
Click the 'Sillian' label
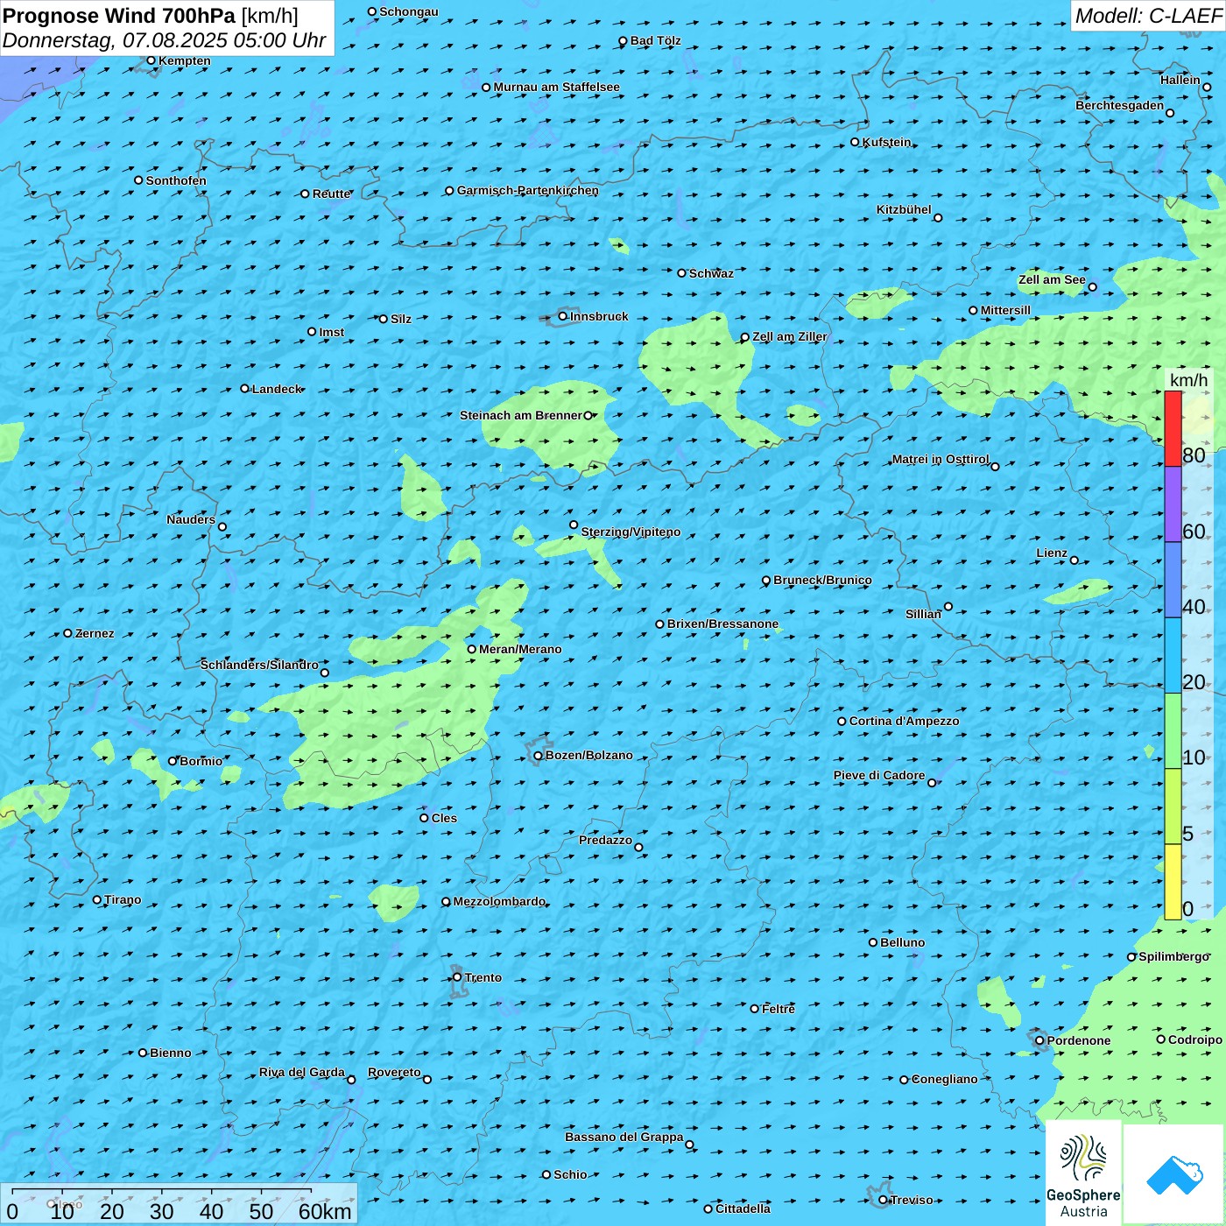(923, 614)
